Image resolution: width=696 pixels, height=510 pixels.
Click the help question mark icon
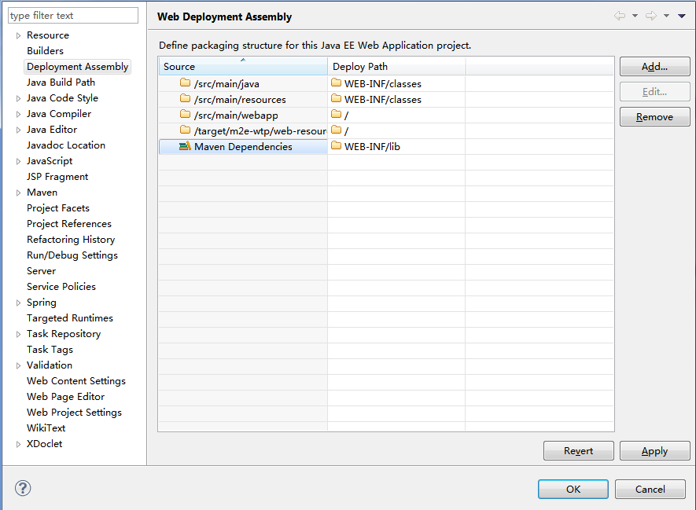tap(23, 488)
